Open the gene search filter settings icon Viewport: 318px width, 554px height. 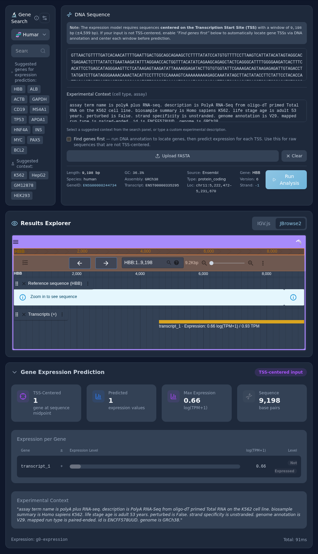(x=45, y=18)
